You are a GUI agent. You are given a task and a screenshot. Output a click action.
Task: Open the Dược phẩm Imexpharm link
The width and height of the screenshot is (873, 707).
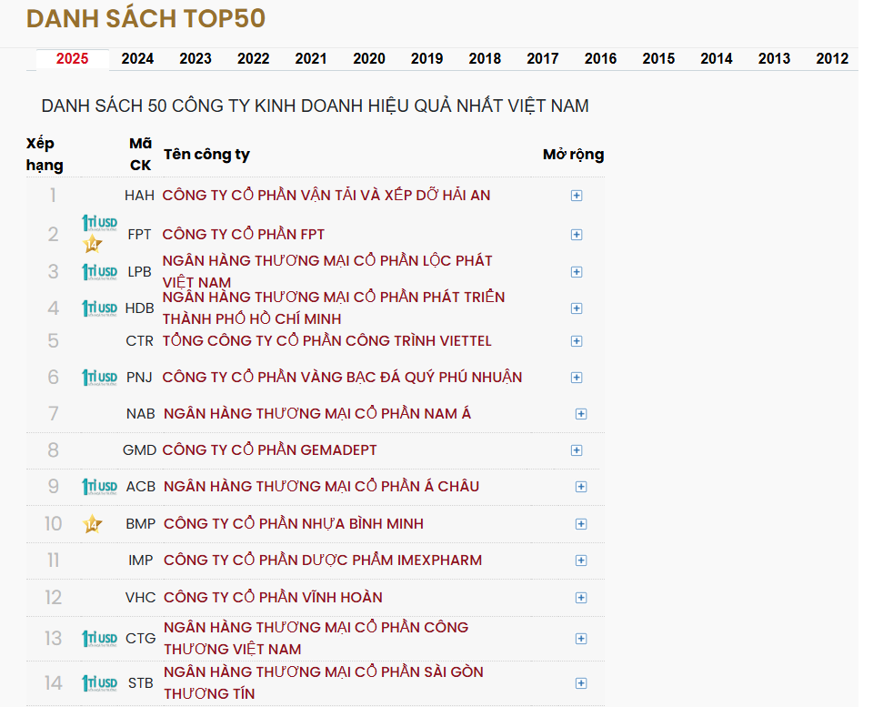pyautogui.click(x=323, y=560)
